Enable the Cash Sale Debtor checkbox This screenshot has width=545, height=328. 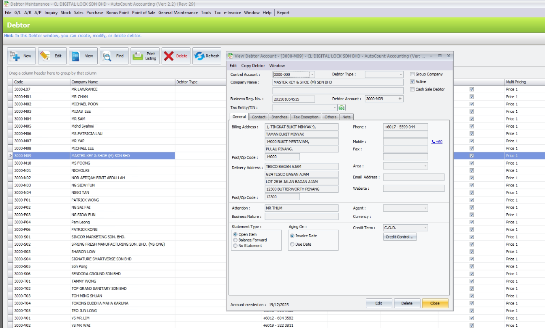click(x=412, y=89)
